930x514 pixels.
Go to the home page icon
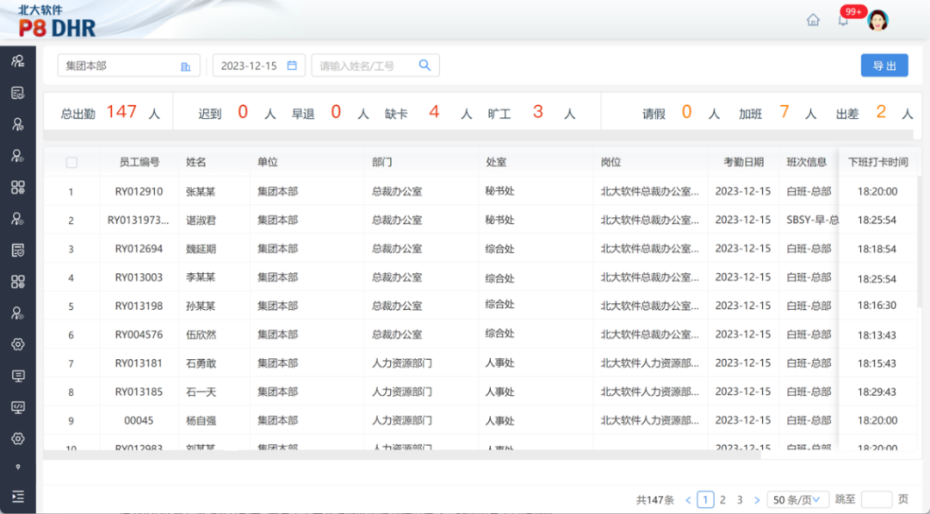[813, 20]
